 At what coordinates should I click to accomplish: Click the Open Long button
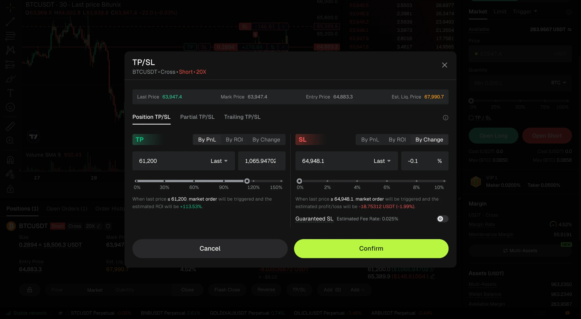coord(493,136)
